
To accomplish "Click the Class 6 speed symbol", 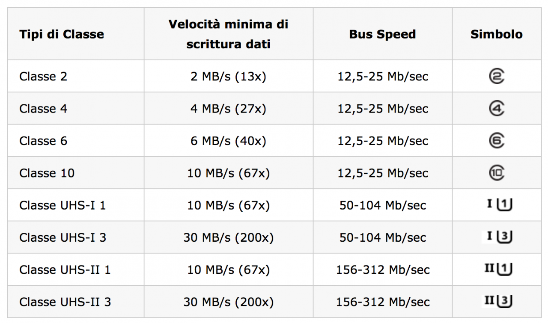I will coord(497,141).
